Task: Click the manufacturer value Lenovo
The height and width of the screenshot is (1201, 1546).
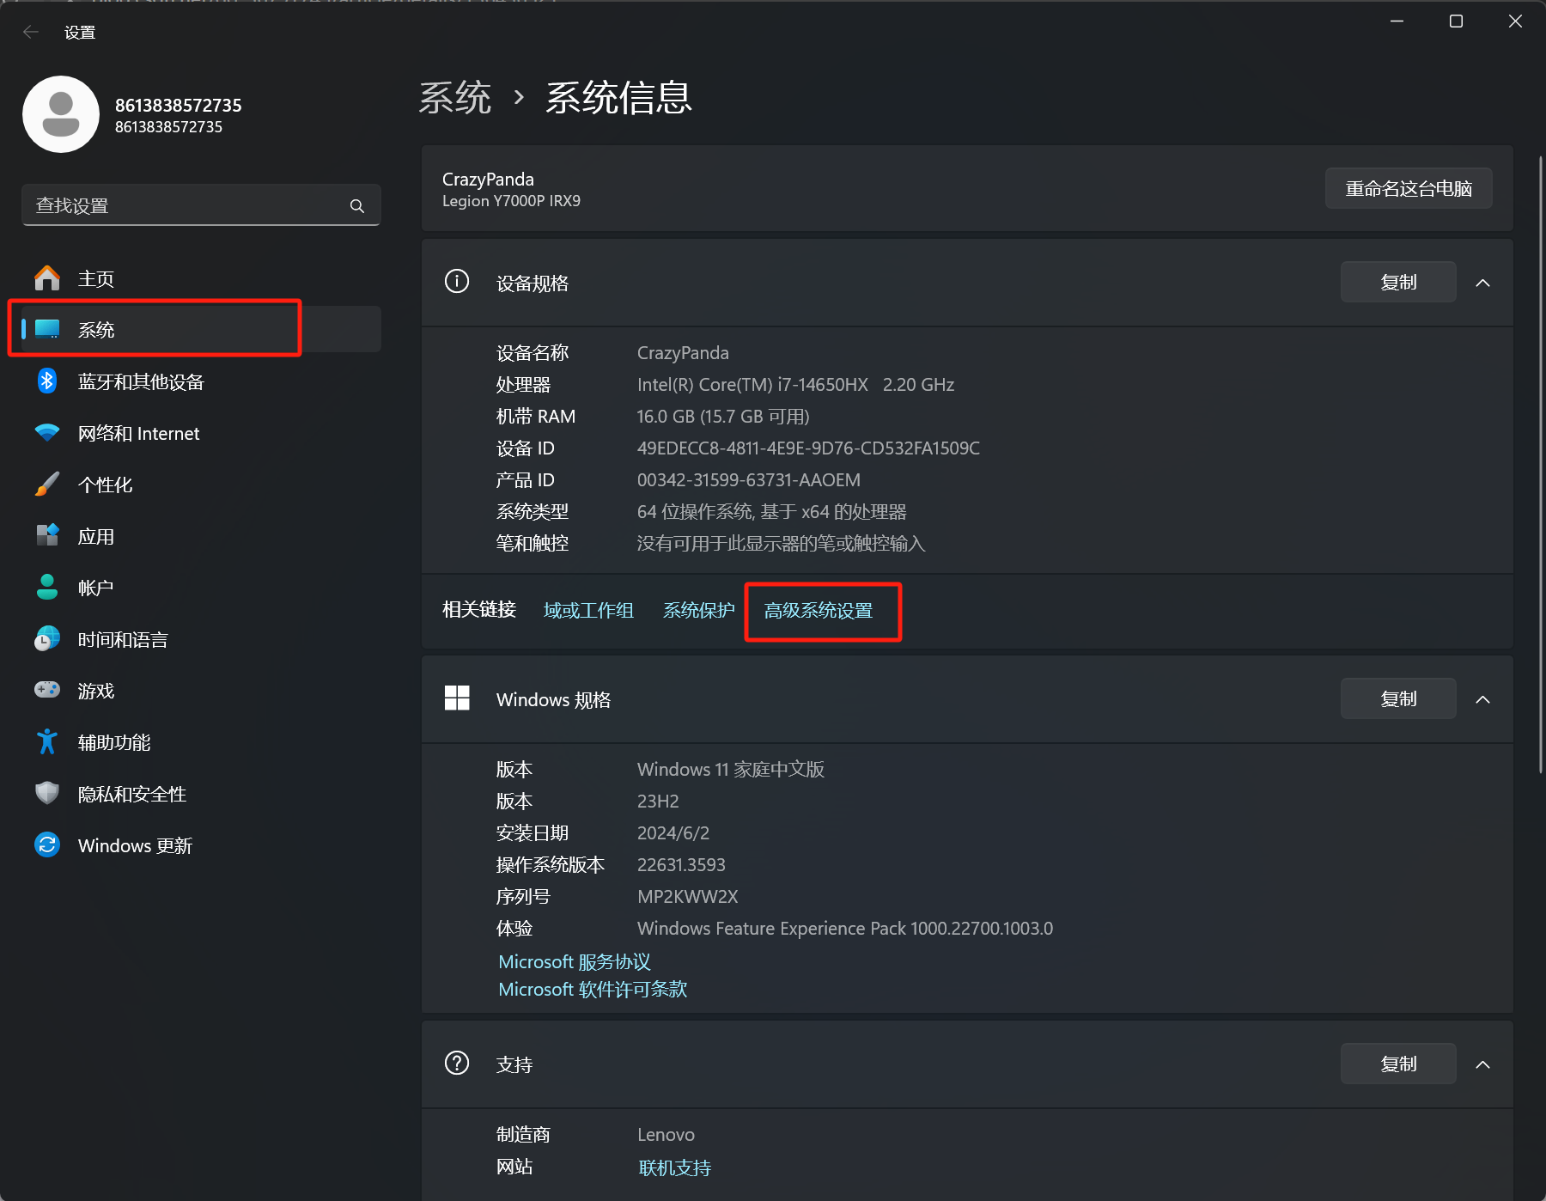Action: [666, 1134]
